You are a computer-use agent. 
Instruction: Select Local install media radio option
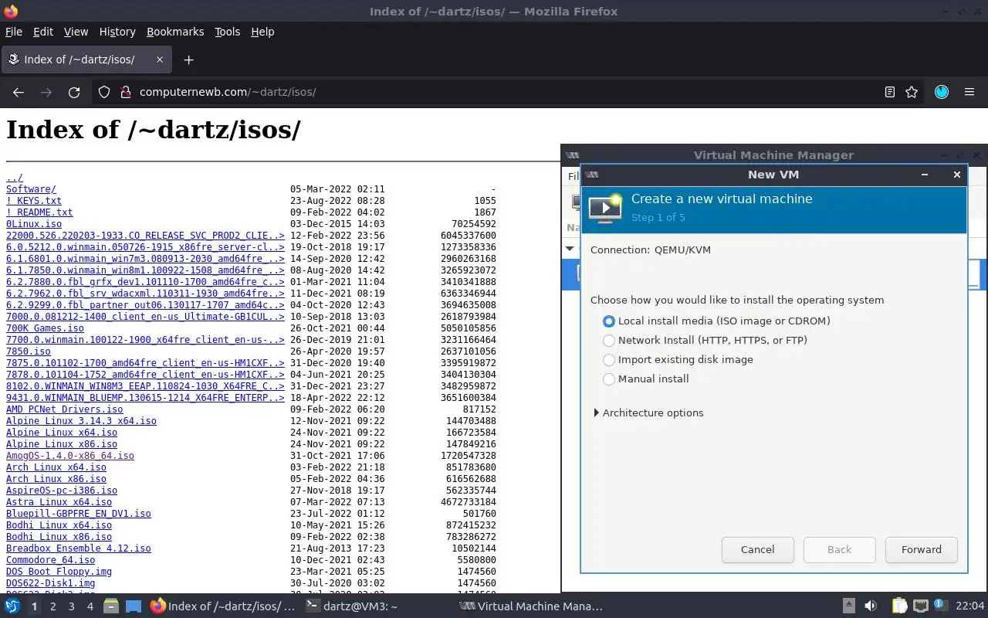coord(609,321)
